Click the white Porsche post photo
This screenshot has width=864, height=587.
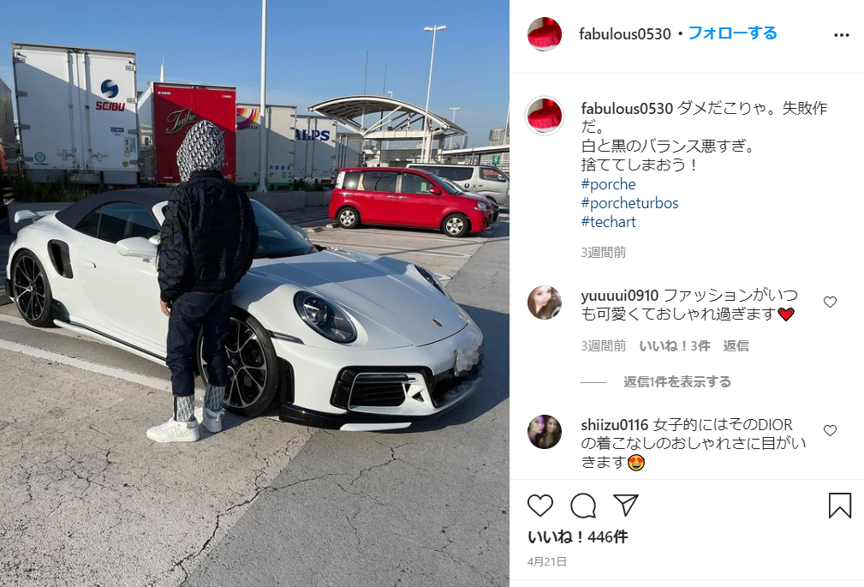(x=254, y=293)
